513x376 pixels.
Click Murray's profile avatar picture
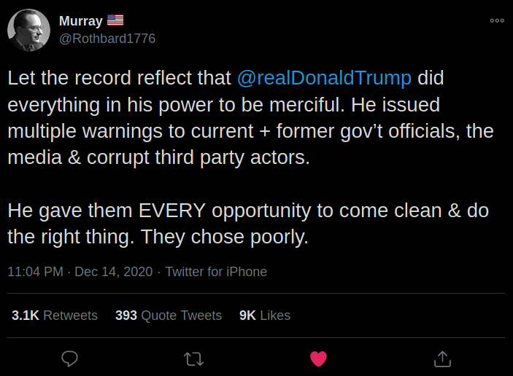(28, 30)
